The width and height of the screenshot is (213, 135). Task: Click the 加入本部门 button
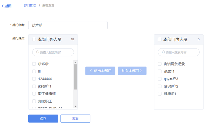tap(132, 71)
